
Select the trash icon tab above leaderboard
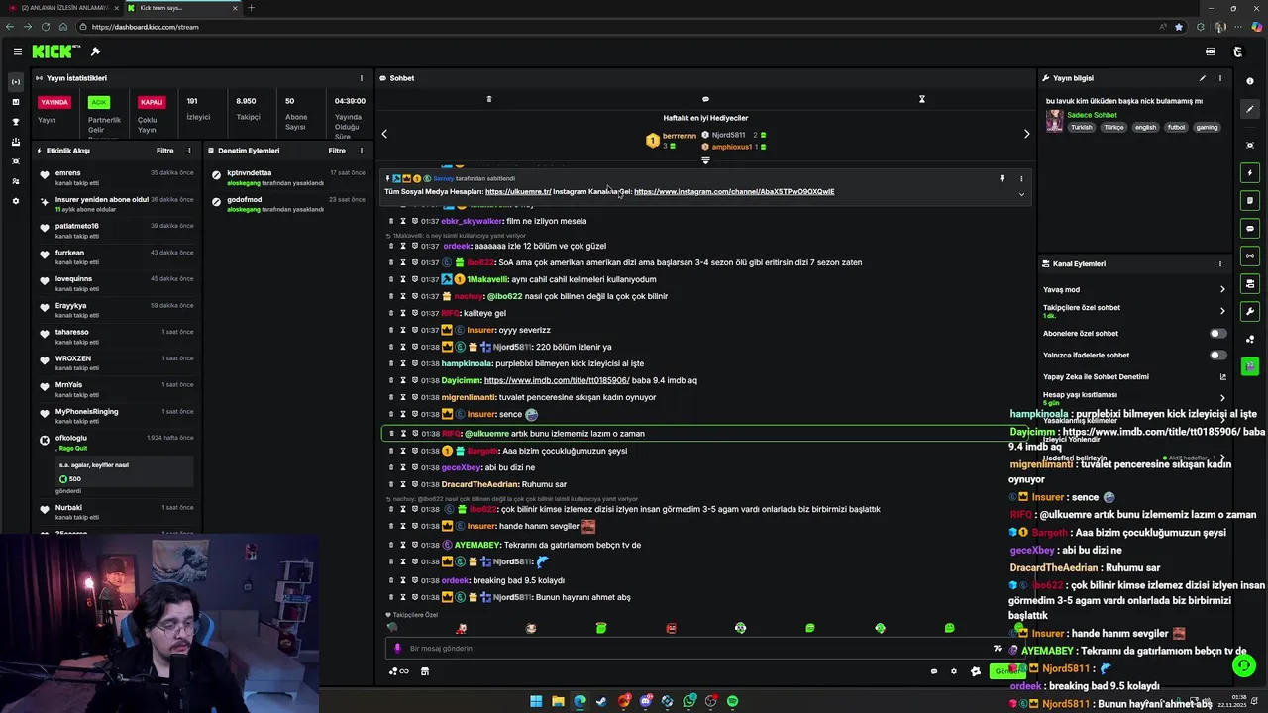click(488, 99)
